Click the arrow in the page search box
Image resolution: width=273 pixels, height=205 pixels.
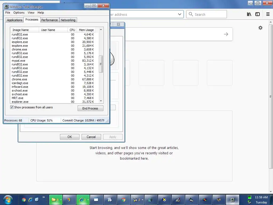tap(226, 34)
